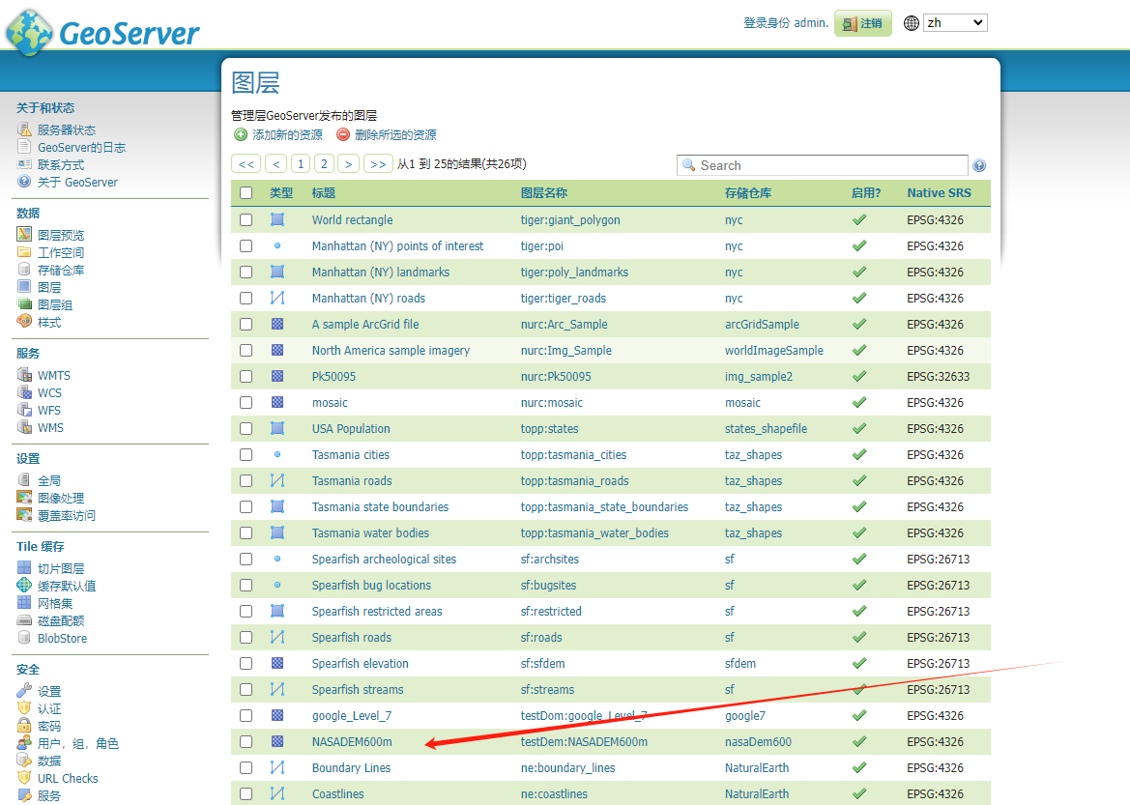Image resolution: width=1130 pixels, height=805 pixels.
Task: Click the disk quota icon
Action: (x=24, y=619)
